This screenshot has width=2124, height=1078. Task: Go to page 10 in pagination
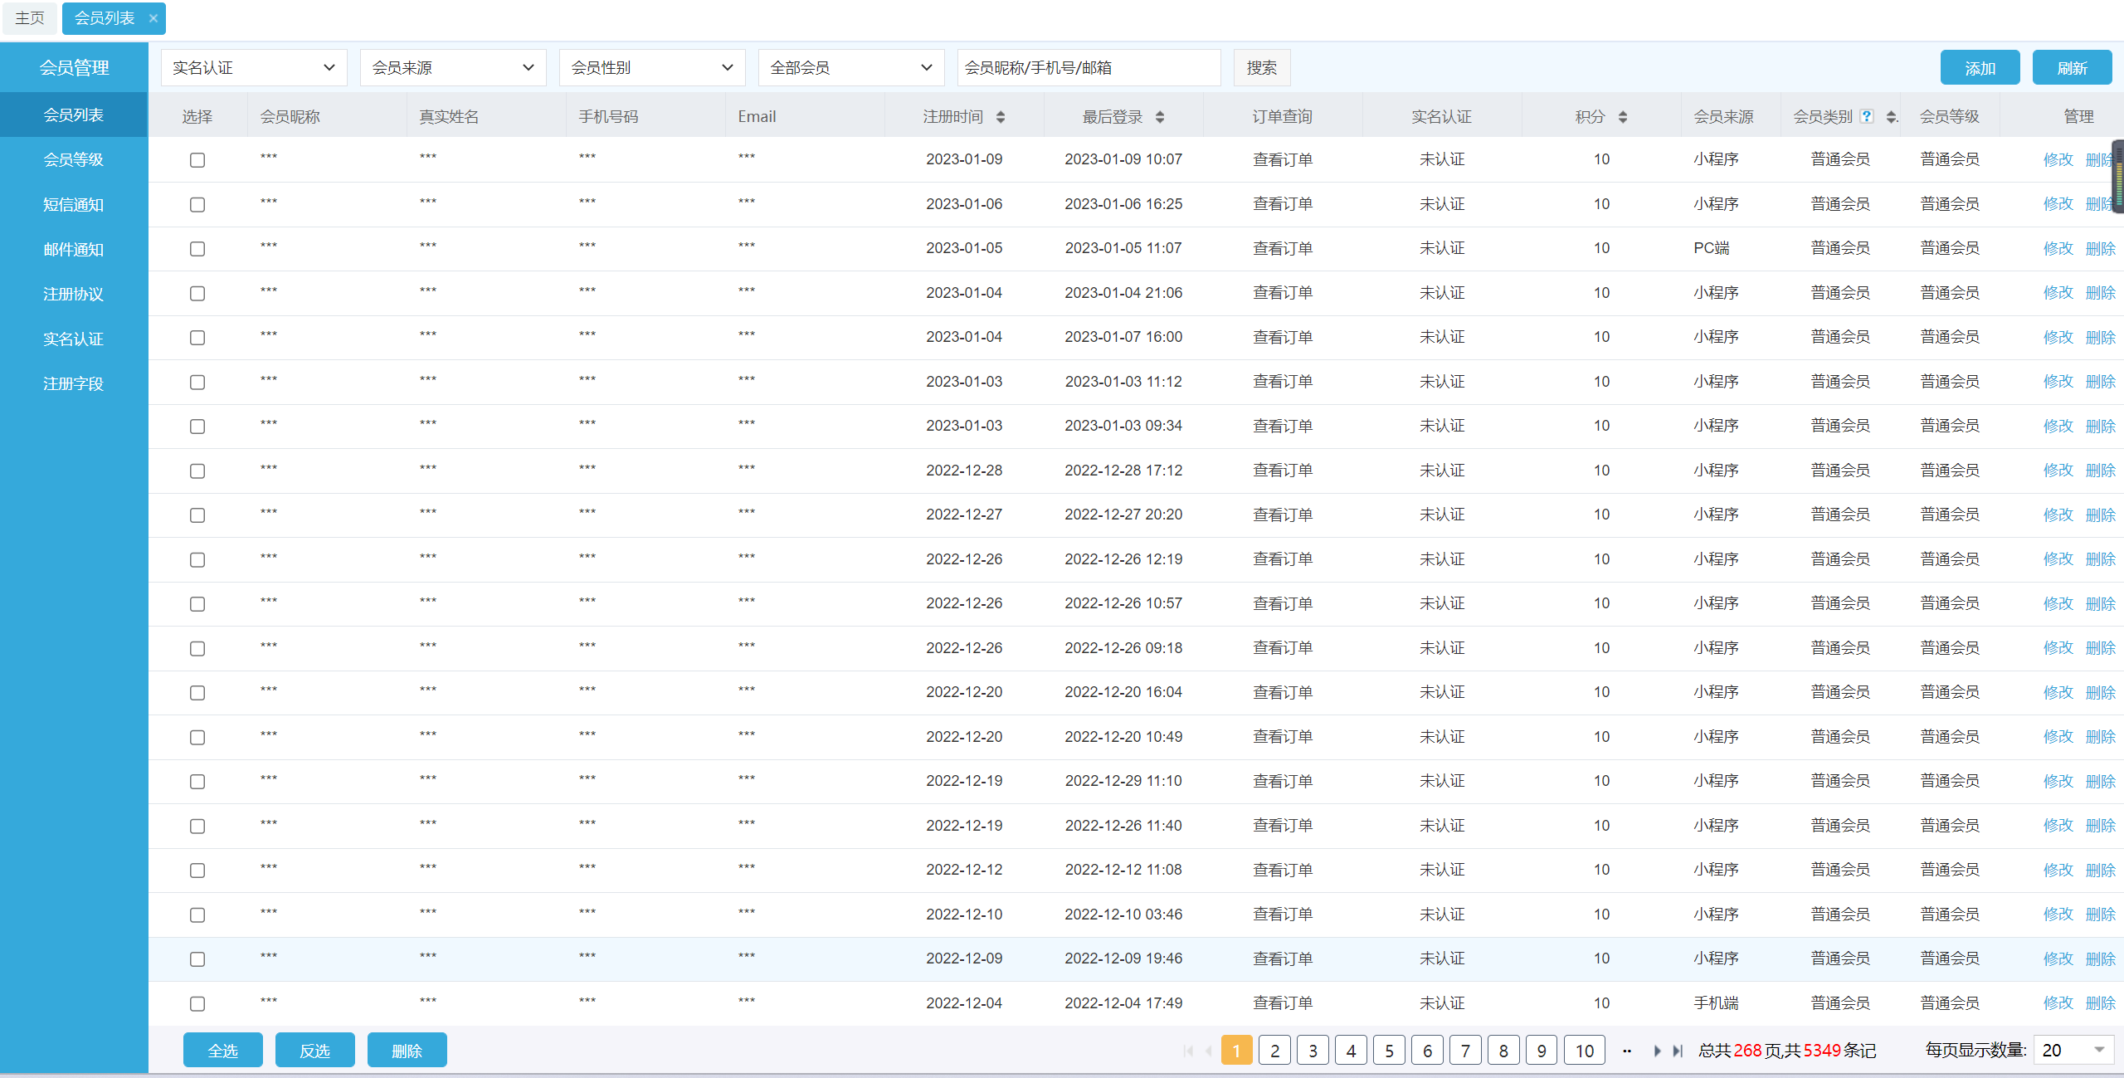click(1585, 1051)
